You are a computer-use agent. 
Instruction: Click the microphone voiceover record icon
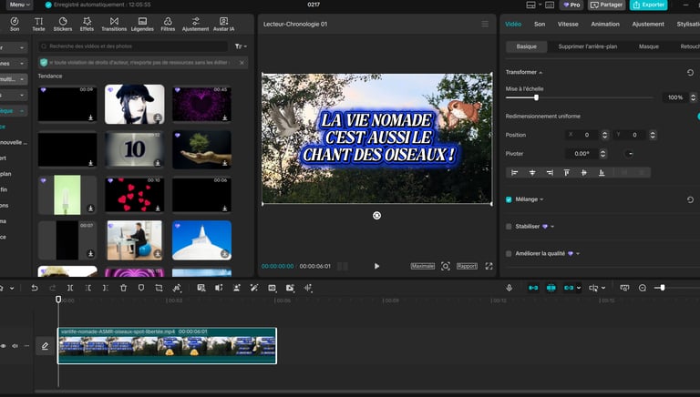510,288
